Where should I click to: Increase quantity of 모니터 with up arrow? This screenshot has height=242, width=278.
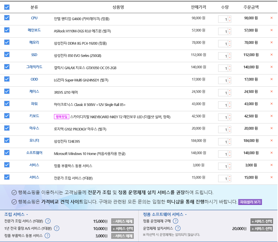[x=230, y=140]
